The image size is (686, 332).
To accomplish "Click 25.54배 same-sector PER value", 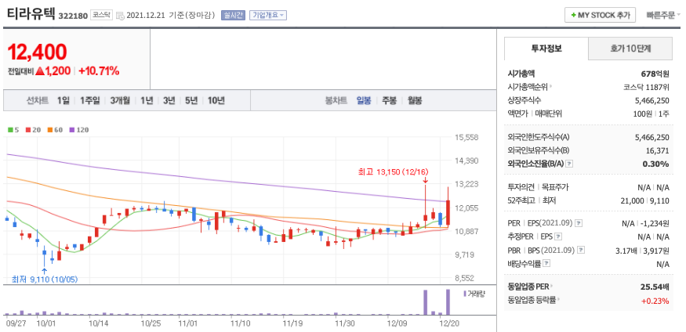I will coord(655,287).
